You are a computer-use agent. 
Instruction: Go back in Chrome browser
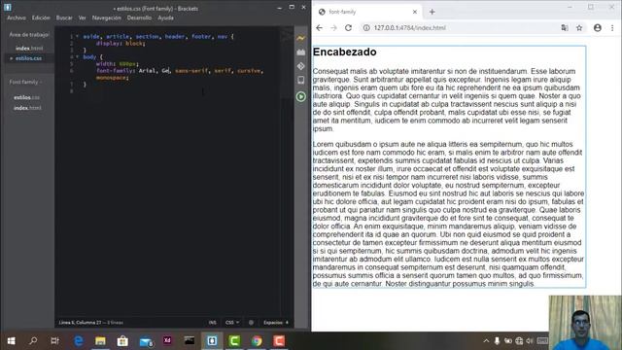tap(320, 28)
